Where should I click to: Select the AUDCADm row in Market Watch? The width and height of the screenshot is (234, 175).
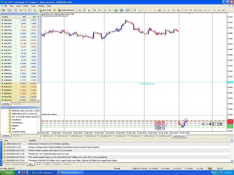(x=19, y=77)
